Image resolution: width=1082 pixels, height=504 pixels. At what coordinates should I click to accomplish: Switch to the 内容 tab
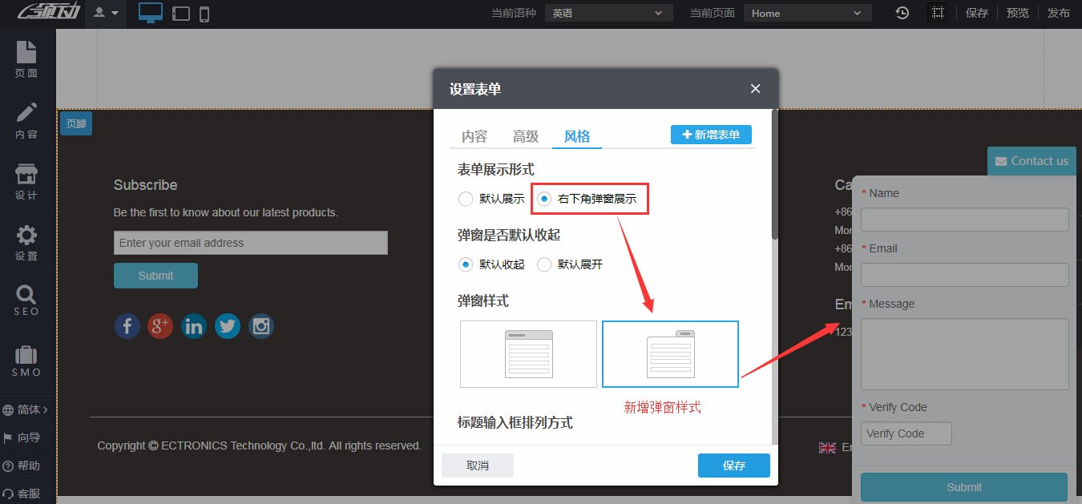pos(474,136)
